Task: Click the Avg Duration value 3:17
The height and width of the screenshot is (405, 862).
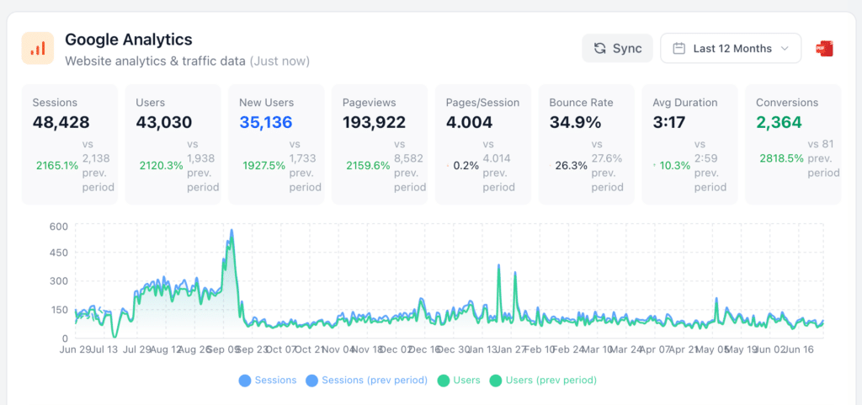Action: (669, 122)
